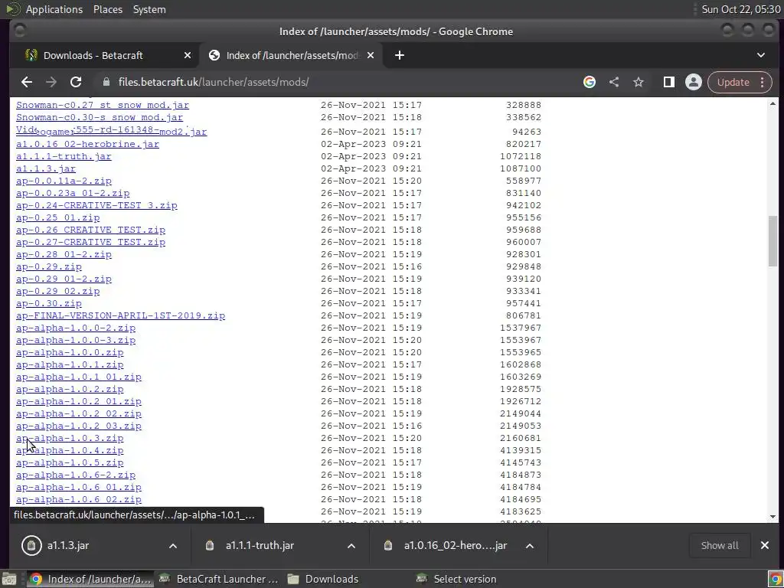Select the Index of /launcher/assets/mods tab
Viewport: 784px width, 588px height.
pyautogui.click(x=291, y=55)
